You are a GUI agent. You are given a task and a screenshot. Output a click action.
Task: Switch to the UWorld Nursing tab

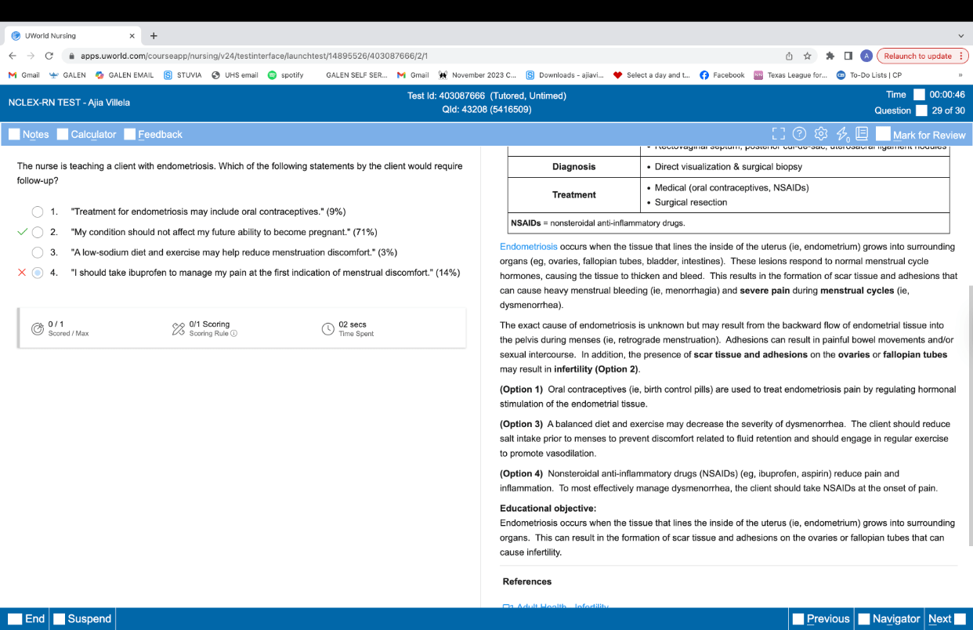click(72, 35)
